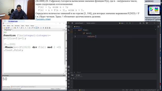
Task: Save all files in PascalABC toolbar
Action: [9, 28]
